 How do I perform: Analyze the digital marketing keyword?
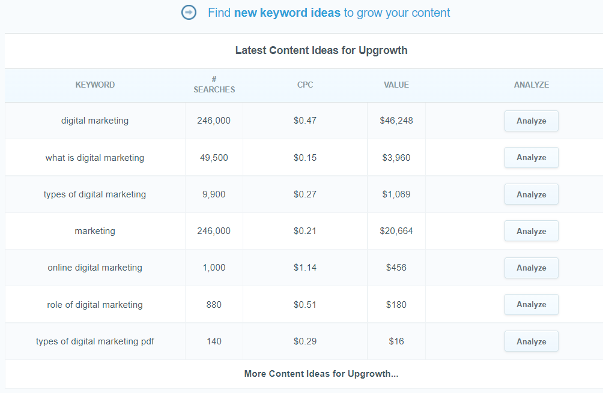532,121
